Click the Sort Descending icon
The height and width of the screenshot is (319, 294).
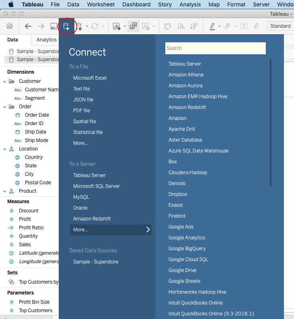click(x=194, y=26)
